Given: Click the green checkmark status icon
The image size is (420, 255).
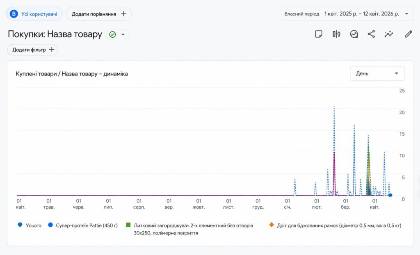Looking at the screenshot, I should point(112,34).
